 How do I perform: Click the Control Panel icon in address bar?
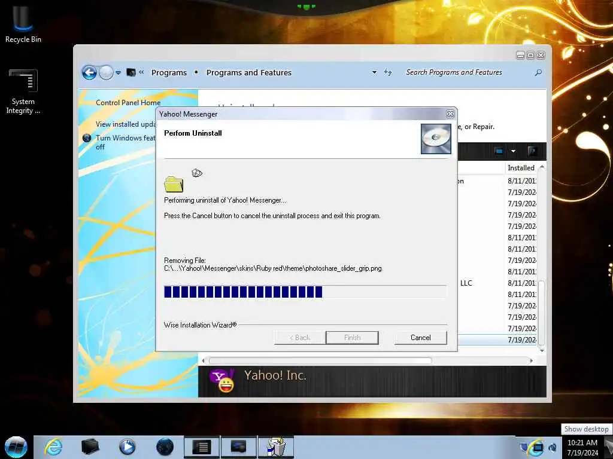131,72
